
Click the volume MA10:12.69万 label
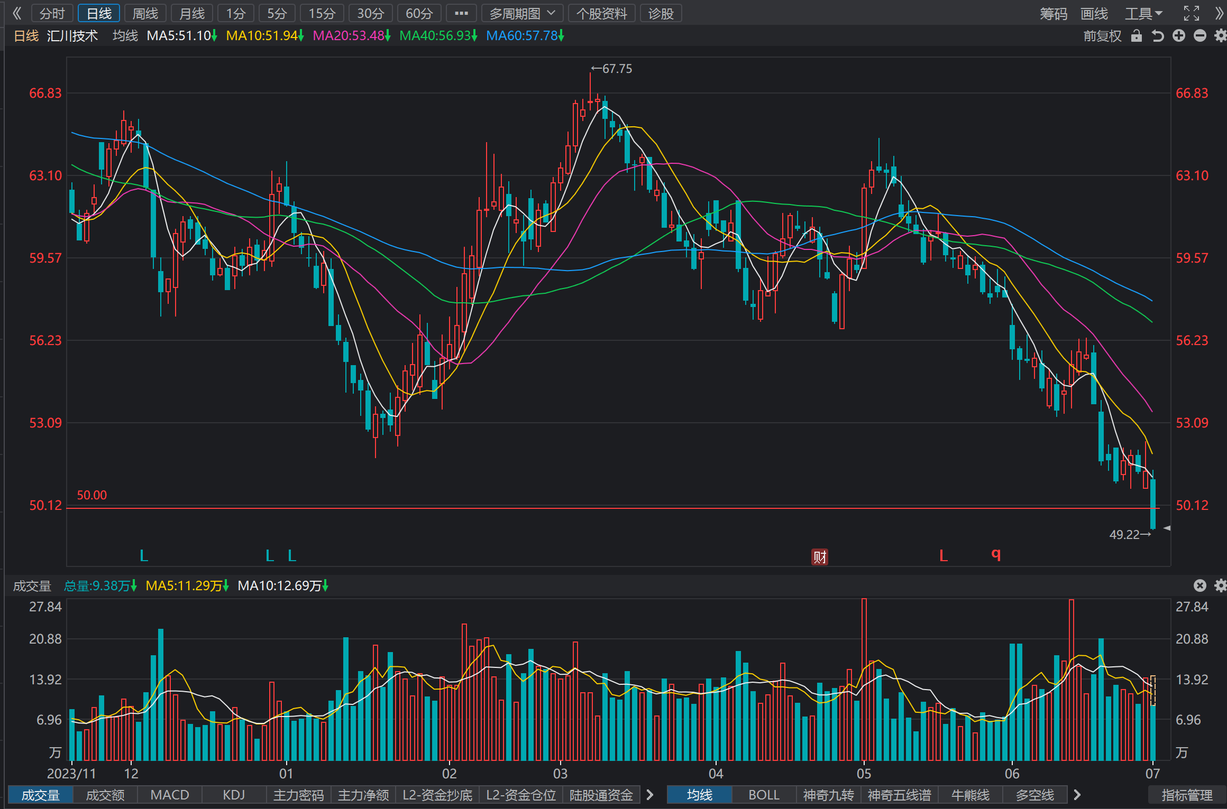click(x=283, y=585)
